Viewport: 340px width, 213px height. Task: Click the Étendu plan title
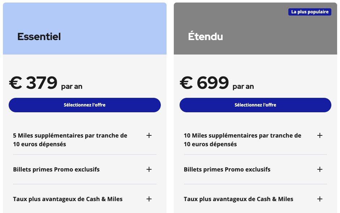205,36
